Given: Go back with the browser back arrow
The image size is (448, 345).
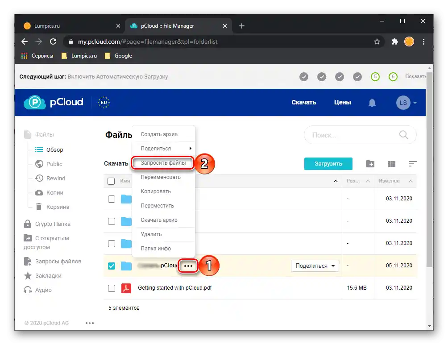Looking at the screenshot, I should click(x=25, y=42).
